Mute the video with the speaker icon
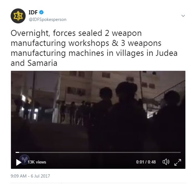This screenshot has width=196, height=184. (166, 162)
